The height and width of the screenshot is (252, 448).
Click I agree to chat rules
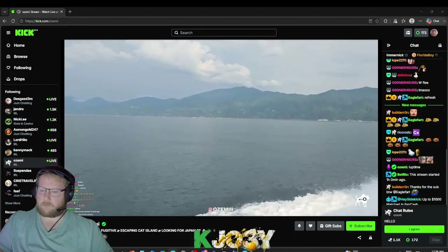pyautogui.click(x=414, y=229)
